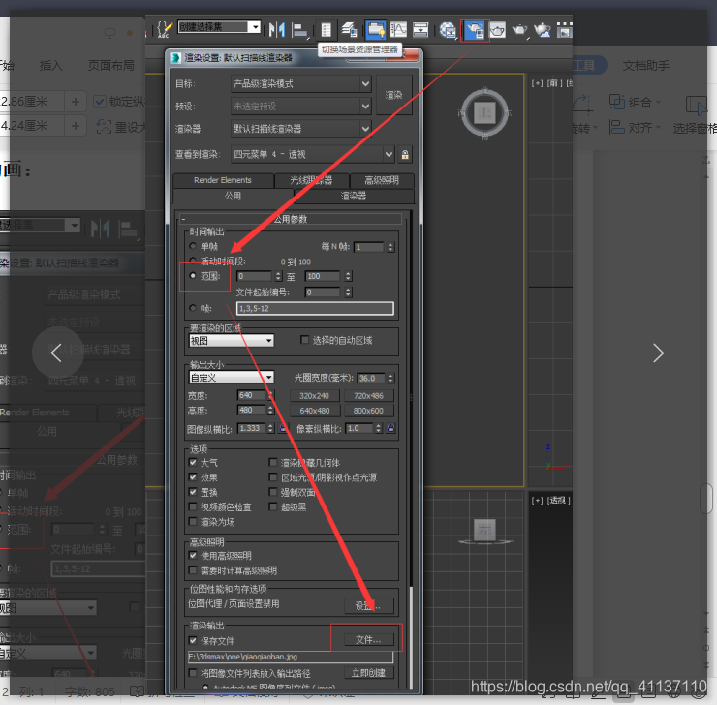Enable 选择的自动区域 auto region checkbox
This screenshot has height=705, width=717.
[x=304, y=340]
